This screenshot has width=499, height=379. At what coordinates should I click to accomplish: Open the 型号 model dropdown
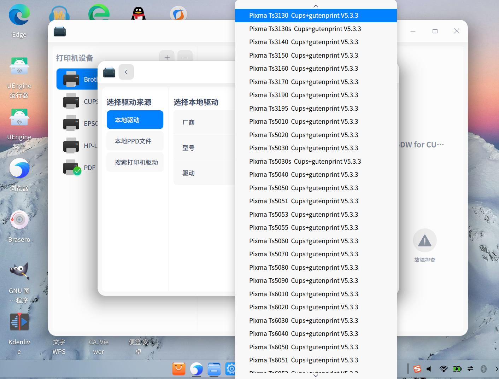point(203,147)
